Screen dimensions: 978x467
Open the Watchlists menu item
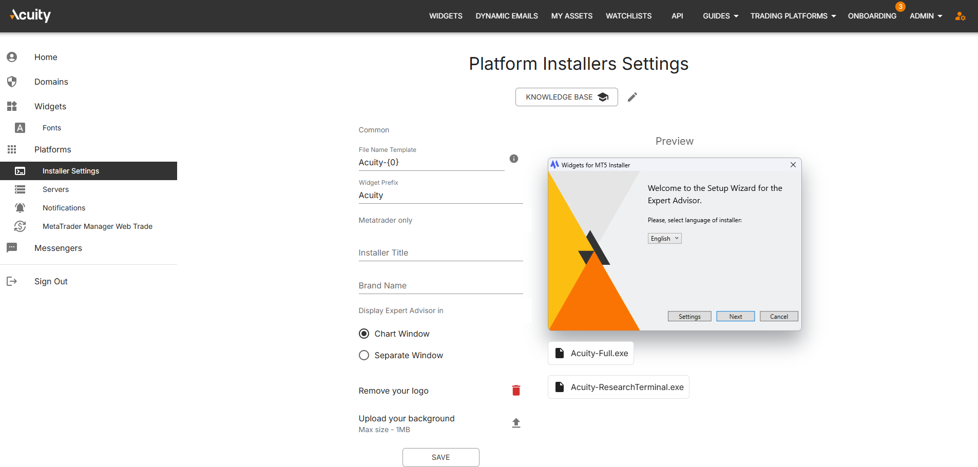click(628, 16)
